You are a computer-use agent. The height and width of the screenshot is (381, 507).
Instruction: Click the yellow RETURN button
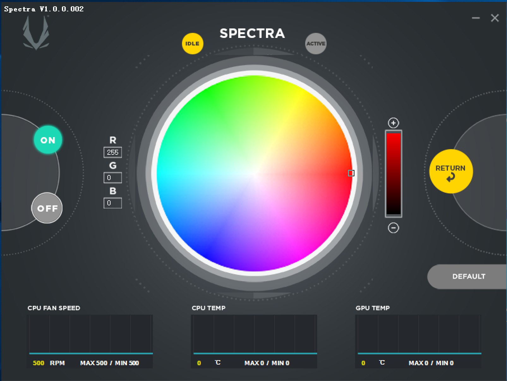pos(451,171)
